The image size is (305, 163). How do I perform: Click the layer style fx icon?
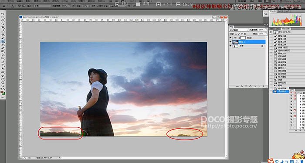(242, 86)
